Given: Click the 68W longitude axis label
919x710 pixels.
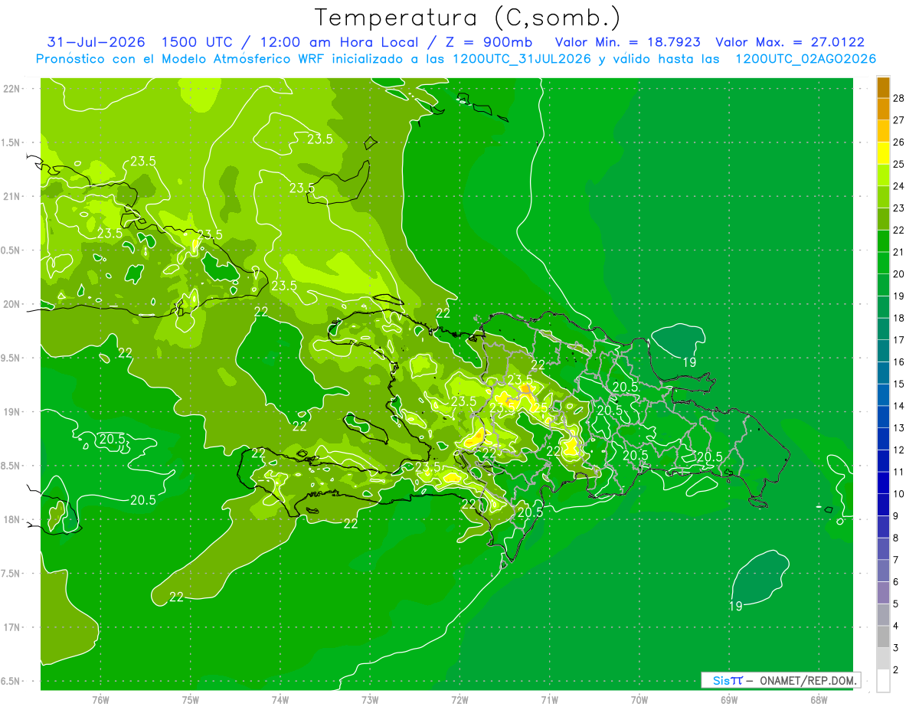Looking at the screenshot, I should click(818, 700).
